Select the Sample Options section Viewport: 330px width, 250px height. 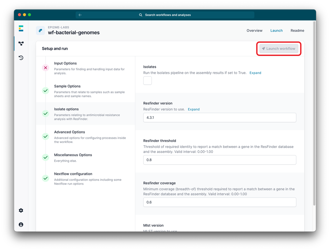pos(85,91)
